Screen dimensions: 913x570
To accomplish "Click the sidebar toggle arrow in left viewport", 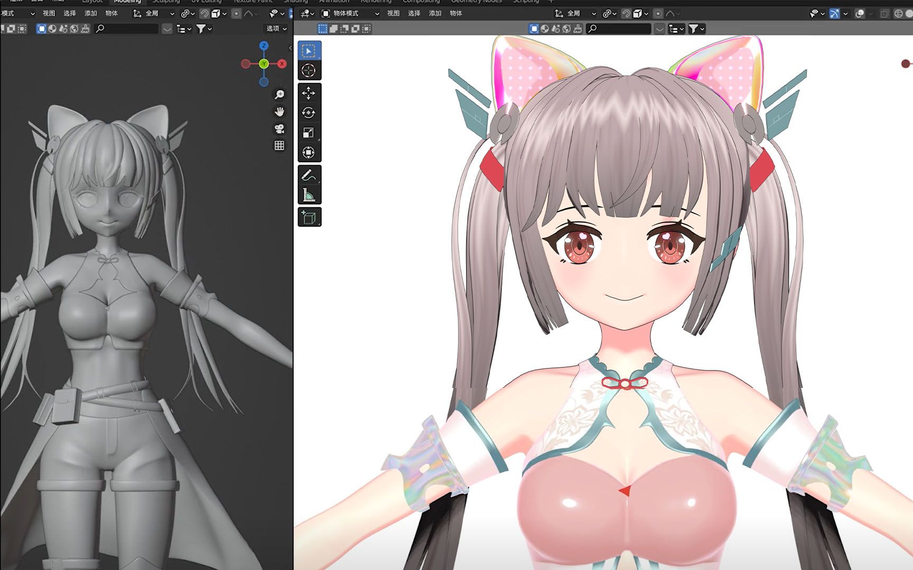I will point(290,47).
